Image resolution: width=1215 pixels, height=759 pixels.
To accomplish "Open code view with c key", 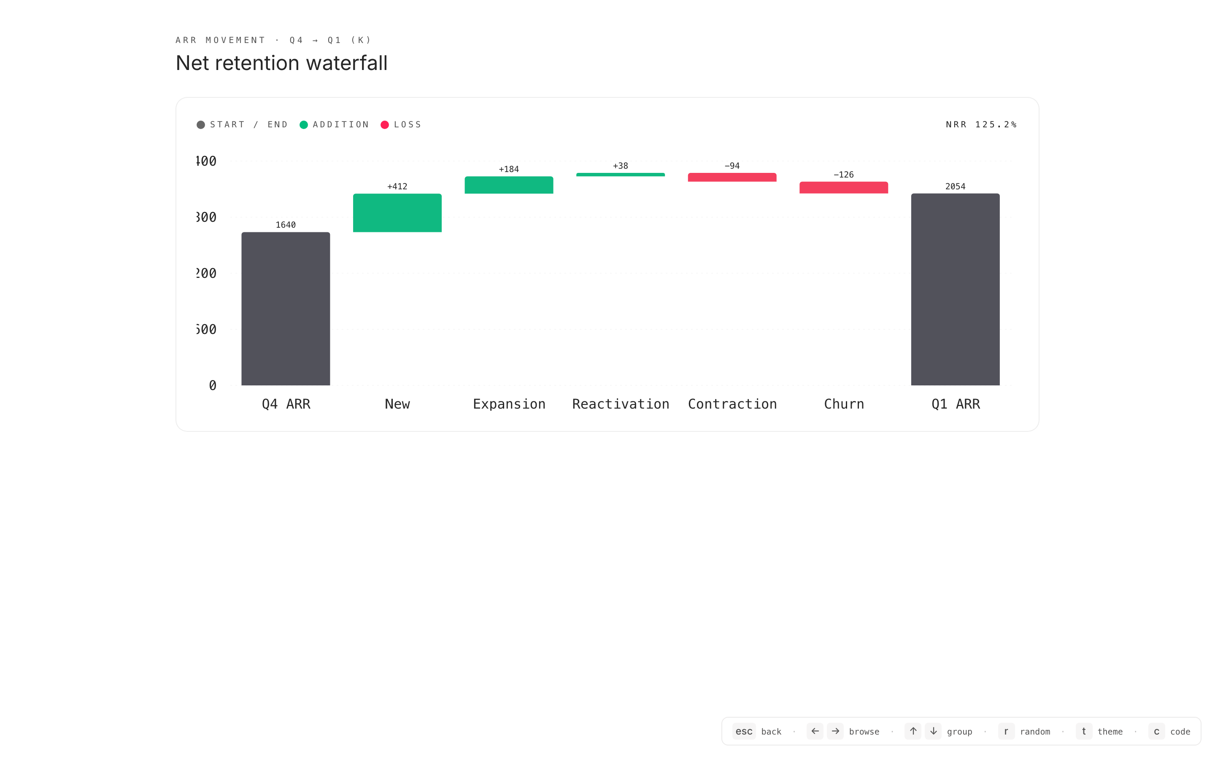I will [1156, 732].
